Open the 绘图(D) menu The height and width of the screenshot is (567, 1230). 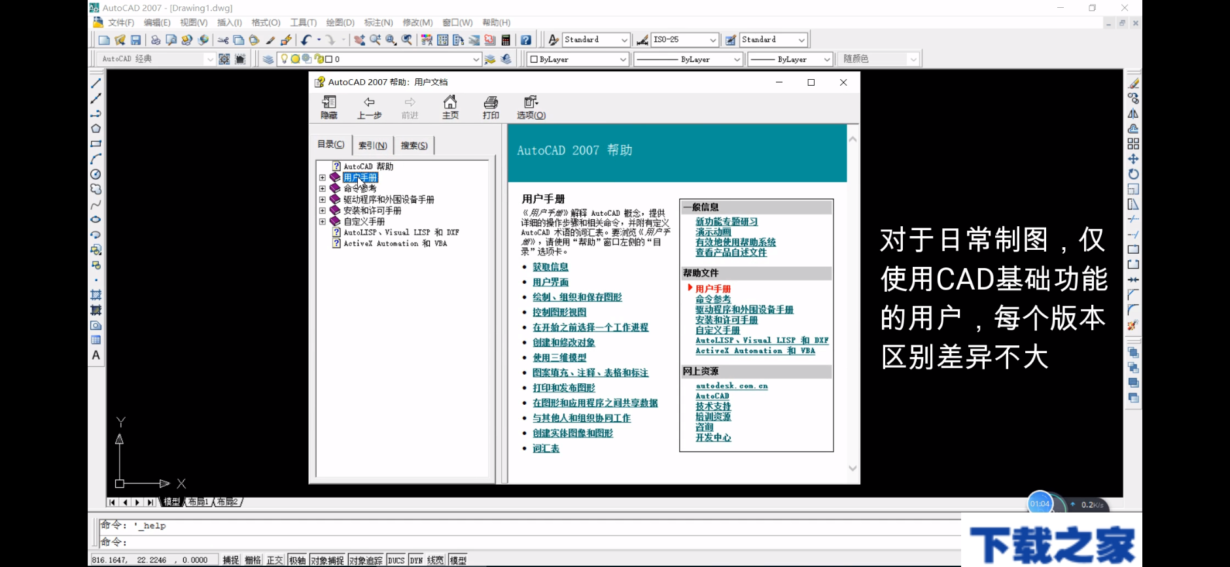click(340, 23)
